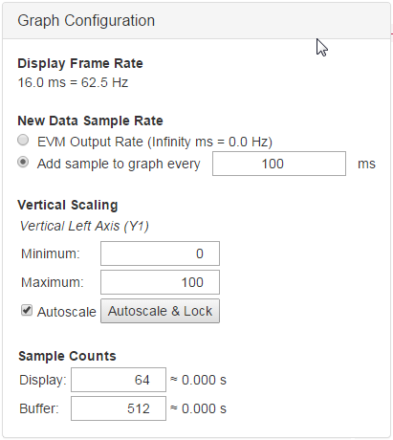This screenshot has width=393, height=440.
Task: Click the Vertical Scaling heading
Action: [x=68, y=205]
